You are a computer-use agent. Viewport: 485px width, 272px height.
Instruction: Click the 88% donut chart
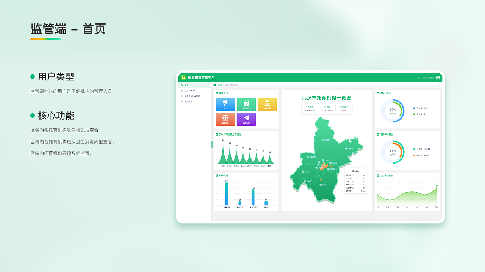393,152
